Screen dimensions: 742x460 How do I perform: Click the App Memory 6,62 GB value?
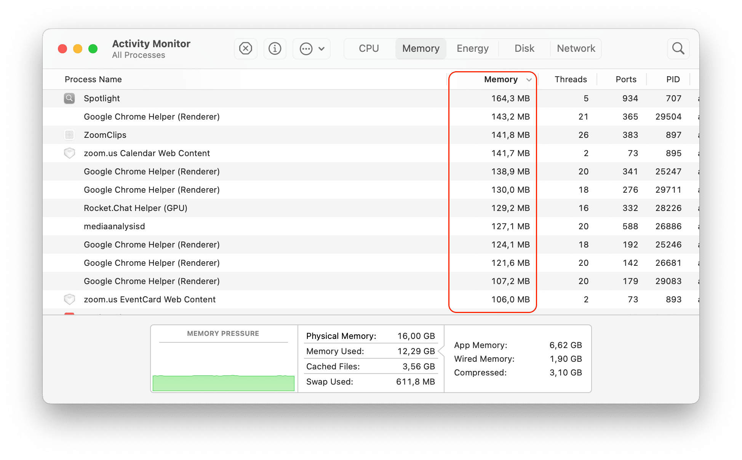click(566, 345)
